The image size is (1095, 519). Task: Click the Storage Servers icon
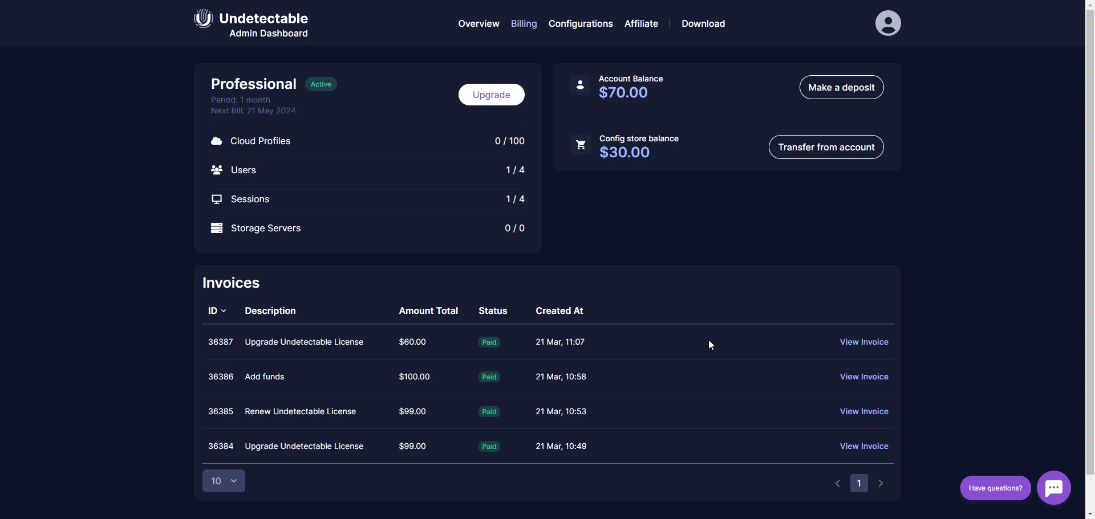pyautogui.click(x=217, y=228)
